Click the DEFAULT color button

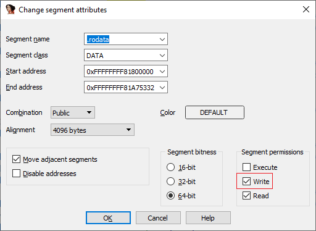point(215,112)
